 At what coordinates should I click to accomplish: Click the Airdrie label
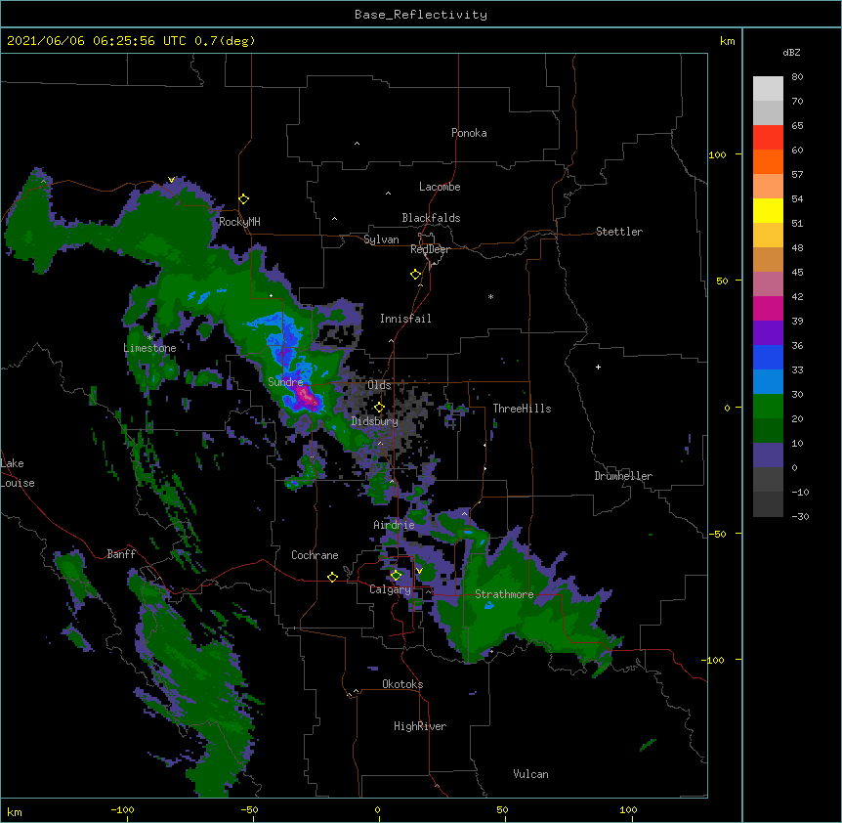tap(394, 525)
